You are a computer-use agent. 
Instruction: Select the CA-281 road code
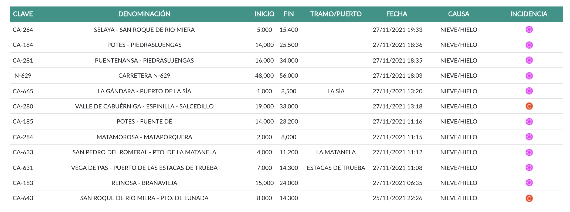point(23,60)
